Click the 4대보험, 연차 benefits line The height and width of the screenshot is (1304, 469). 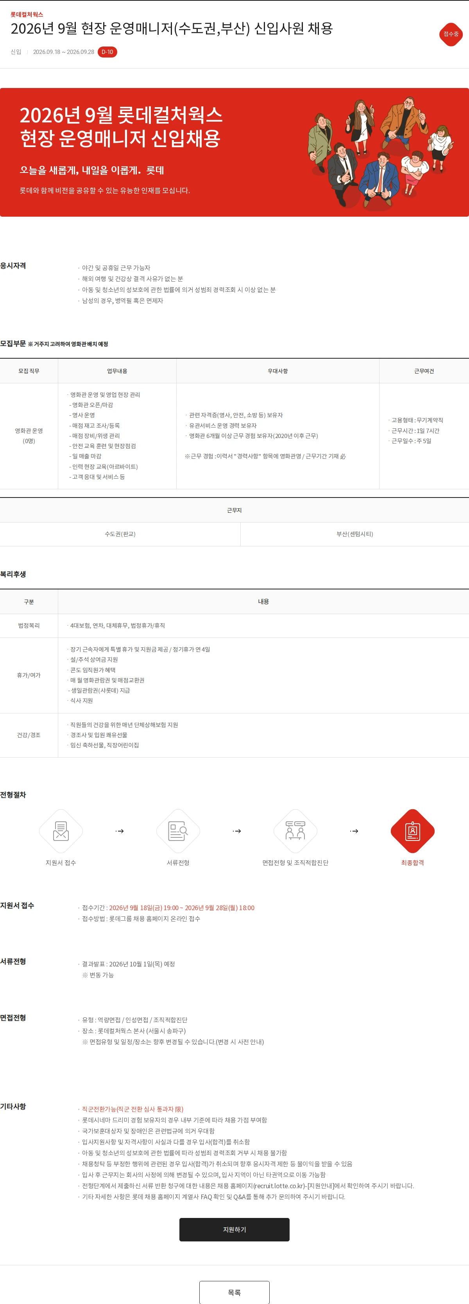[117, 626]
